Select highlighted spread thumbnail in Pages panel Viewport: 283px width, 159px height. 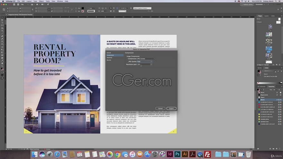click(269, 49)
